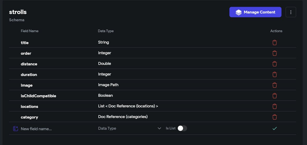Click the strolls collection title
Image resolution: width=307 pixels, height=145 pixels.
tap(18, 12)
